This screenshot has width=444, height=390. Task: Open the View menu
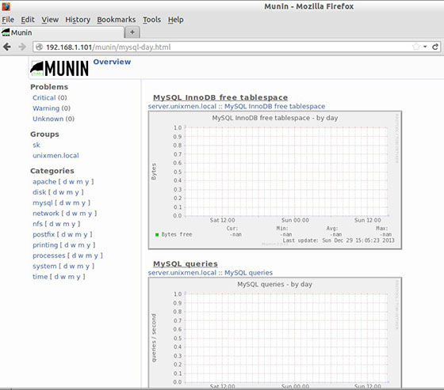50,20
